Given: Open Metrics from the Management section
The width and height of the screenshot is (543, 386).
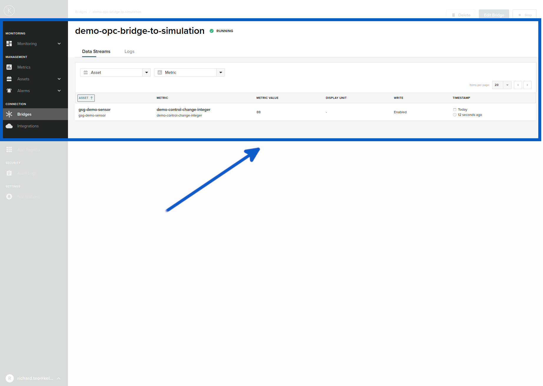Looking at the screenshot, I should [x=9, y=67].
